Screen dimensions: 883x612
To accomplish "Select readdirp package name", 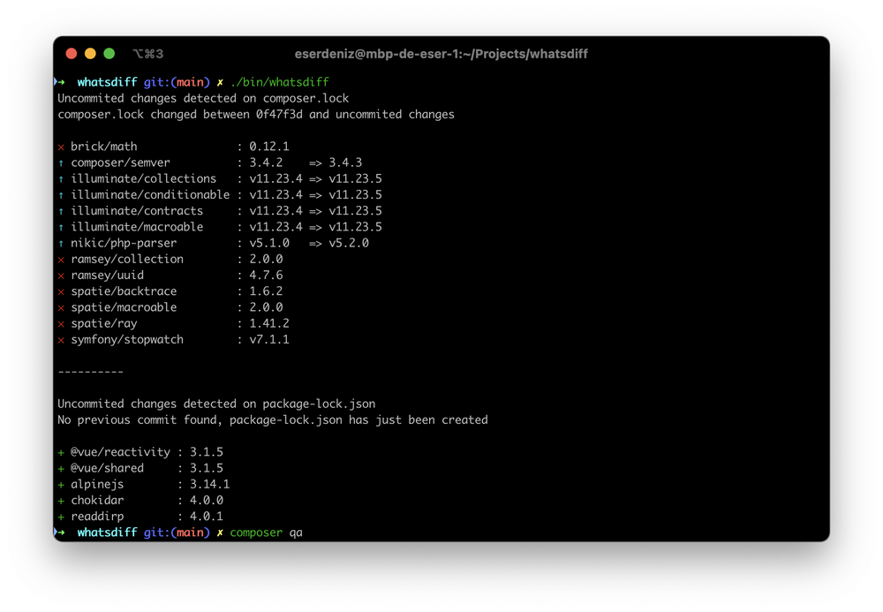I will (x=97, y=517).
